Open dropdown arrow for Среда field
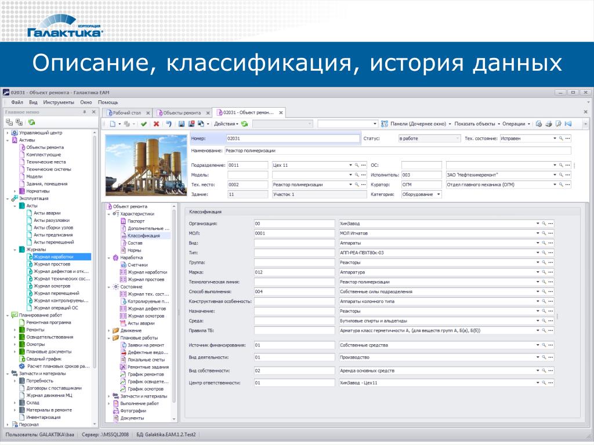Viewport: 594px width, 445px height. click(538, 321)
